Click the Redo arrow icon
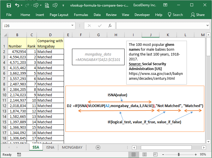The image size is (212, 158). point(27,5)
